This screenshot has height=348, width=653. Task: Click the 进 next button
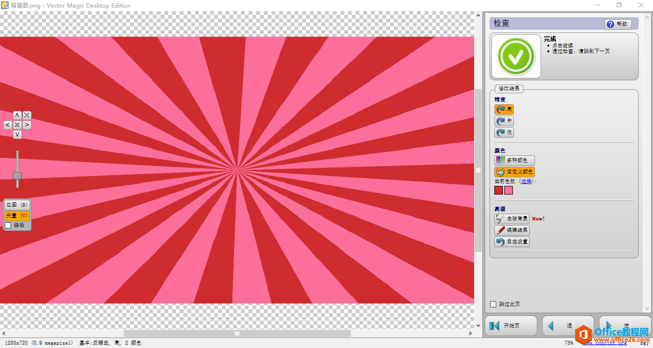point(625,326)
